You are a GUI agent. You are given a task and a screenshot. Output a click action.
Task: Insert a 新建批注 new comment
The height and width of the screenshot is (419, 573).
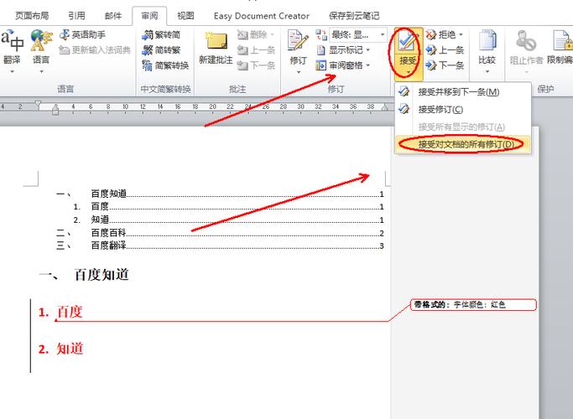(x=216, y=48)
